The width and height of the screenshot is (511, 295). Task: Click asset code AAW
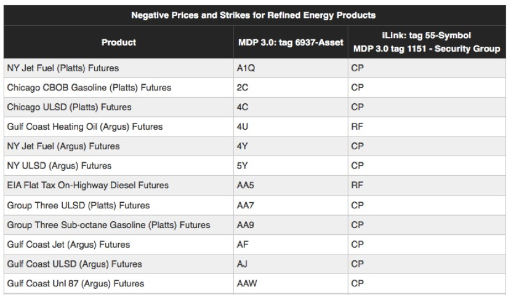click(247, 283)
